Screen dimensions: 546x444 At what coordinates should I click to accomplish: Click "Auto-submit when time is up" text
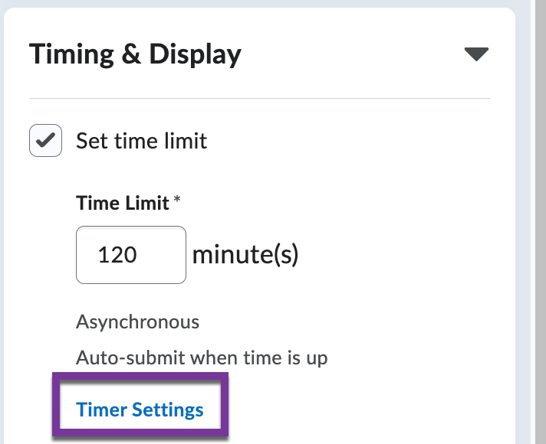(x=202, y=357)
